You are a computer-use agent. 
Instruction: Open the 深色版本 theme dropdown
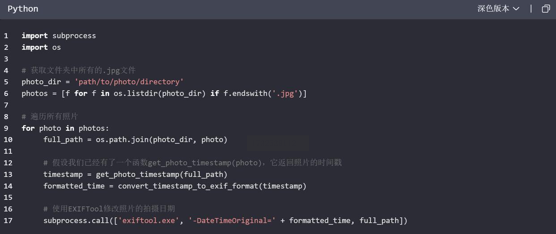click(x=498, y=8)
